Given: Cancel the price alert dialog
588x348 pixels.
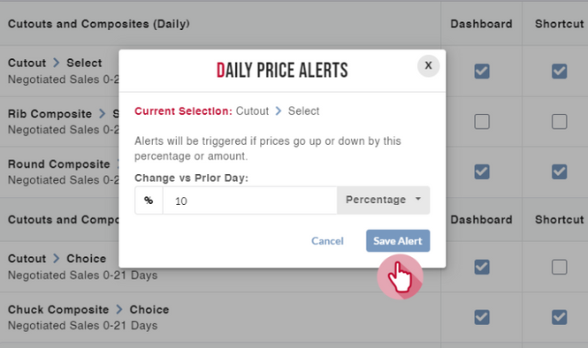Looking at the screenshot, I should click(x=327, y=241).
